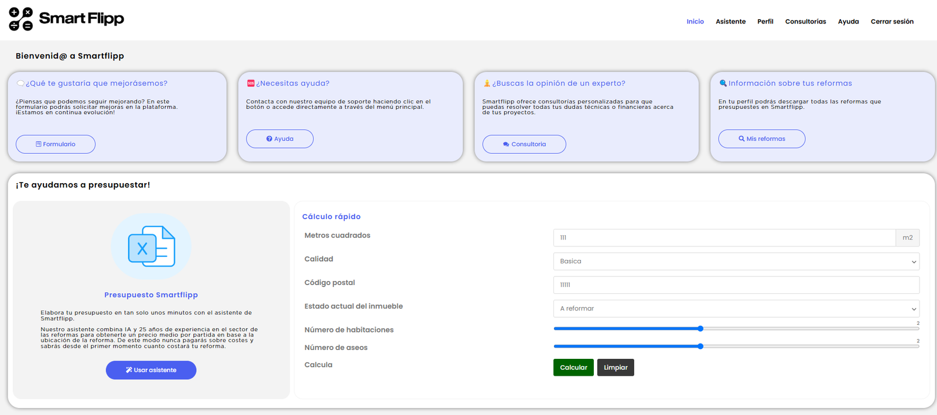Image resolution: width=937 pixels, height=415 pixels.
Task: Click the Limpiar button
Action: pos(615,368)
